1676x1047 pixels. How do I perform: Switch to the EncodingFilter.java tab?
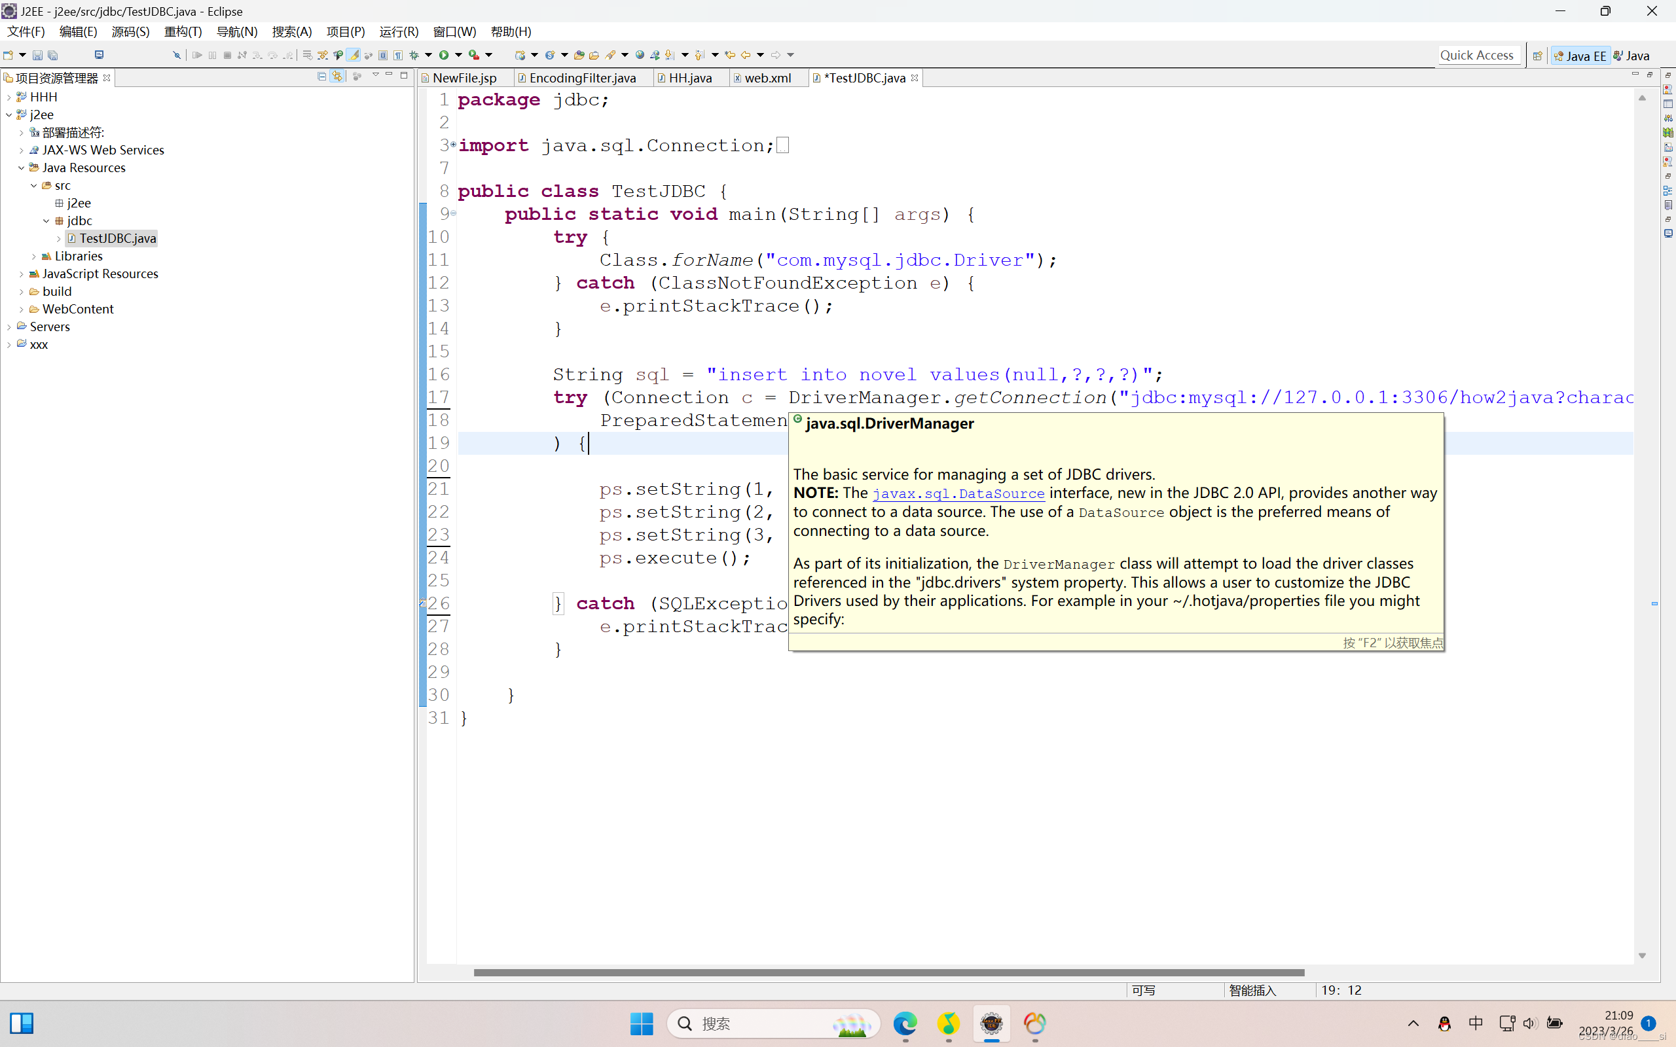coord(582,78)
